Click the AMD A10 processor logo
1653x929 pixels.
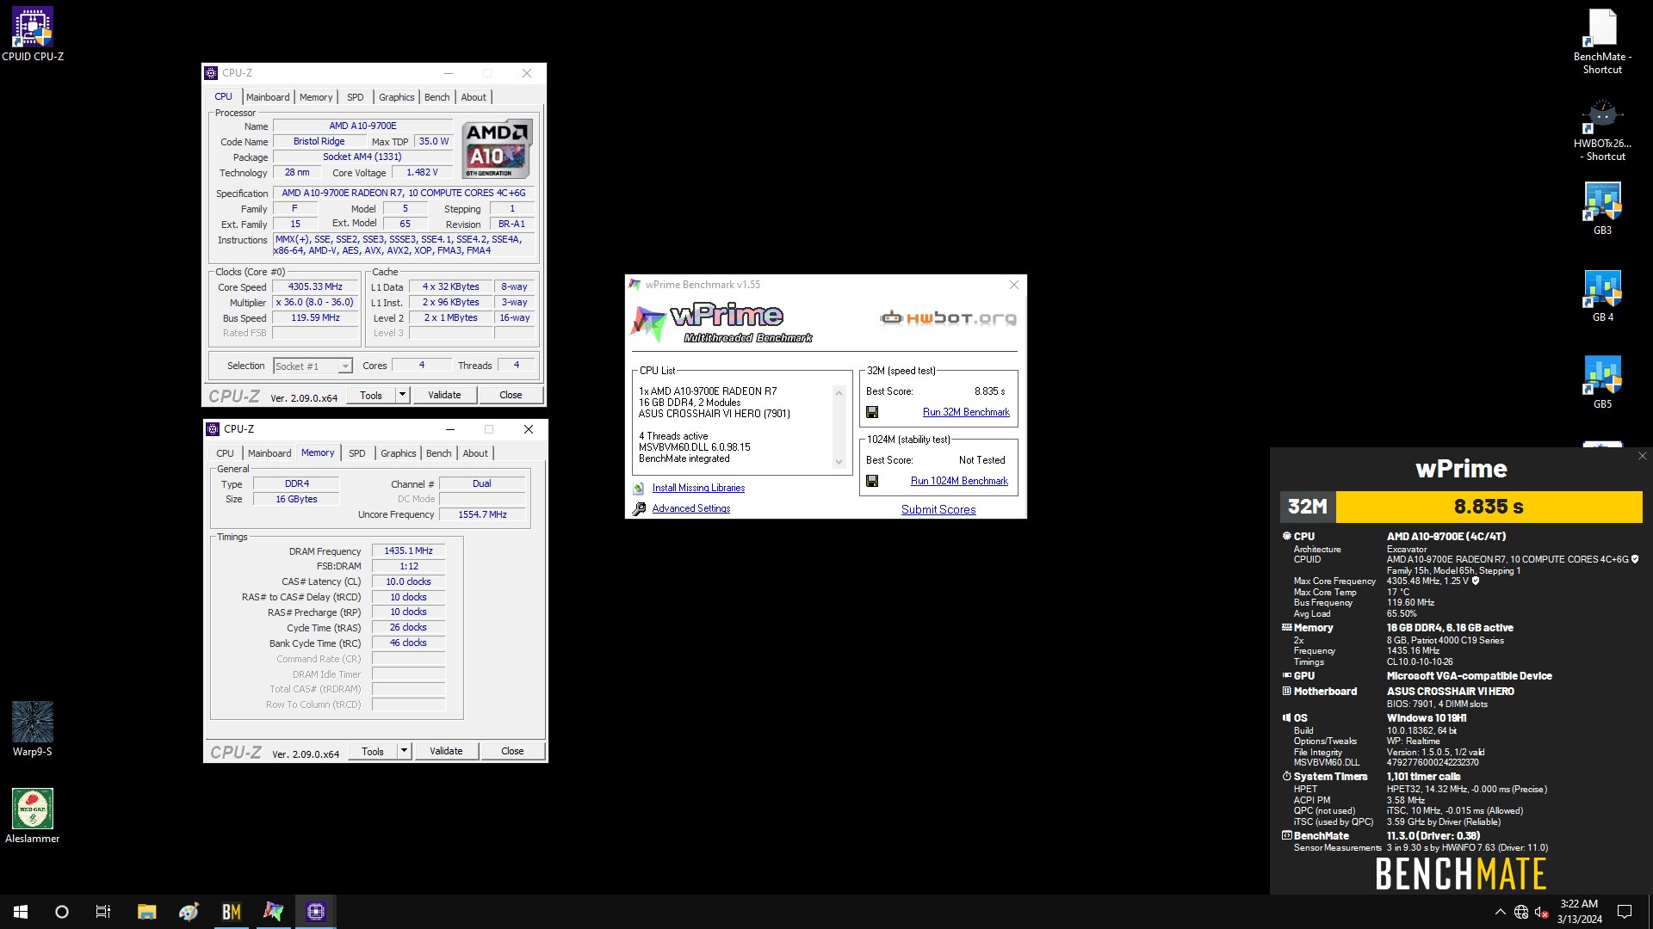497,149
